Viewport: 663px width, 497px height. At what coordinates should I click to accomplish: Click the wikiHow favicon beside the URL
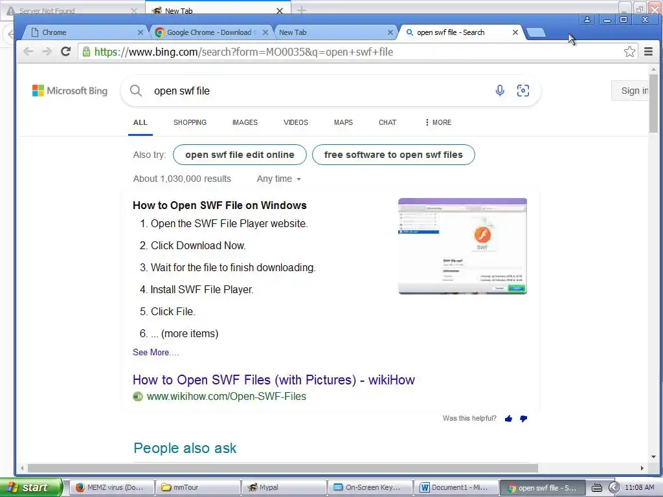[x=138, y=397]
